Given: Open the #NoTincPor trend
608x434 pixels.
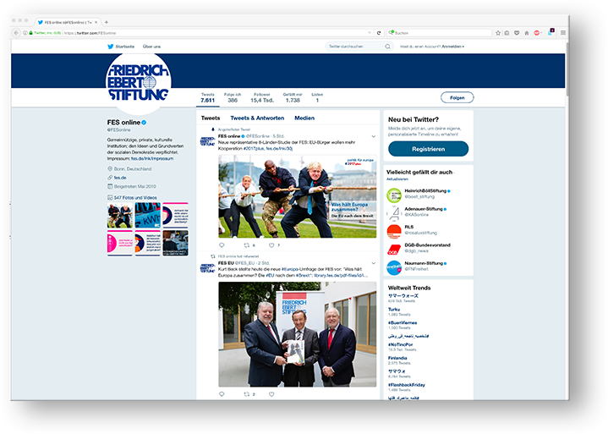Looking at the screenshot, I should click(x=401, y=344).
